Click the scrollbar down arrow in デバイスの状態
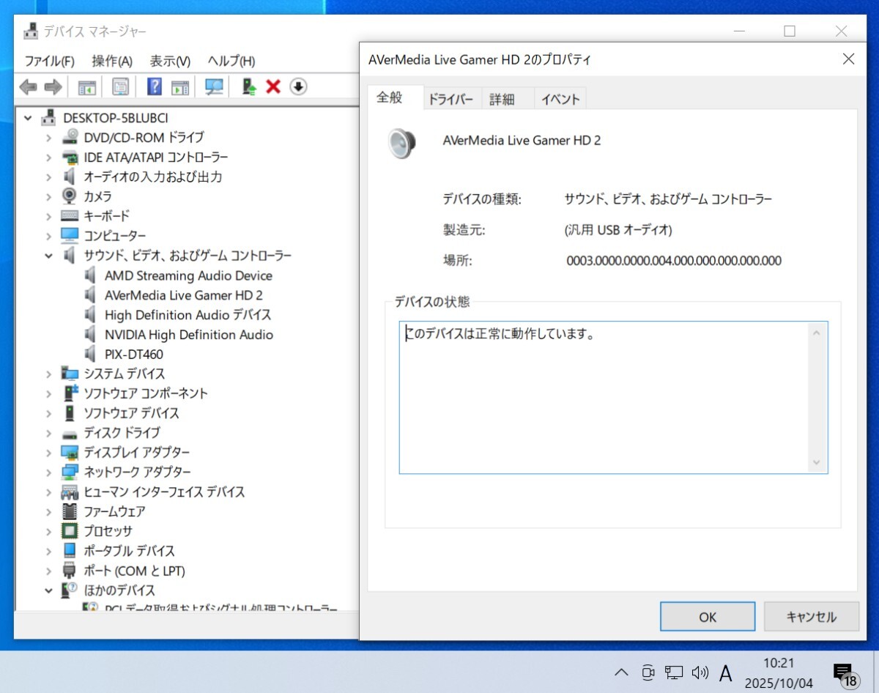Image resolution: width=879 pixels, height=693 pixels. 815,462
